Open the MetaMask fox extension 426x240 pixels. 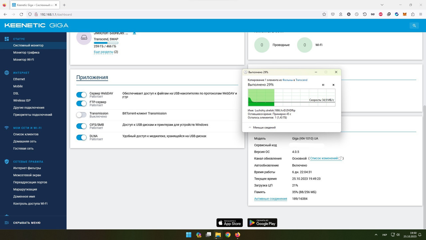pyautogui.click(x=405, y=14)
